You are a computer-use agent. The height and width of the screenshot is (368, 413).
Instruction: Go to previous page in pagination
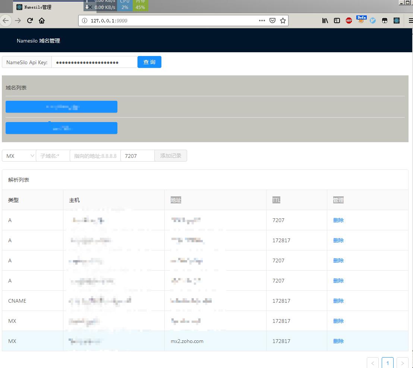coord(372,363)
